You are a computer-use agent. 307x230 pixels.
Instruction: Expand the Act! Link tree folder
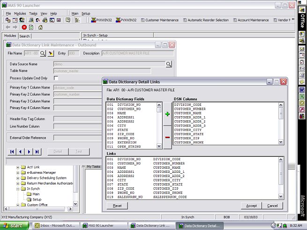[x=18, y=167]
